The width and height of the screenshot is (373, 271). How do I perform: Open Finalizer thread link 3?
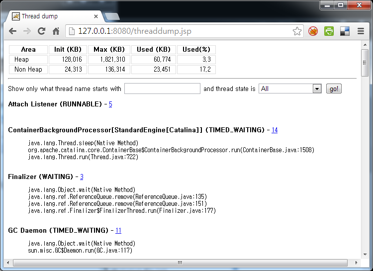pyautogui.click(x=82, y=177)
